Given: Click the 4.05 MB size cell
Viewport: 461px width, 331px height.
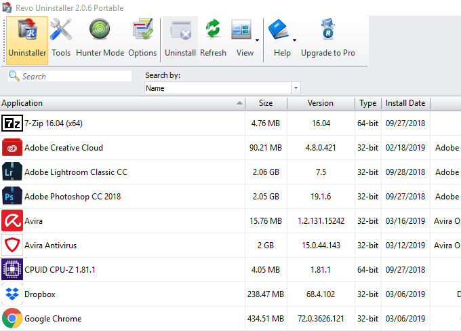Looking at the screenshot, I should (x=266, y=270).
